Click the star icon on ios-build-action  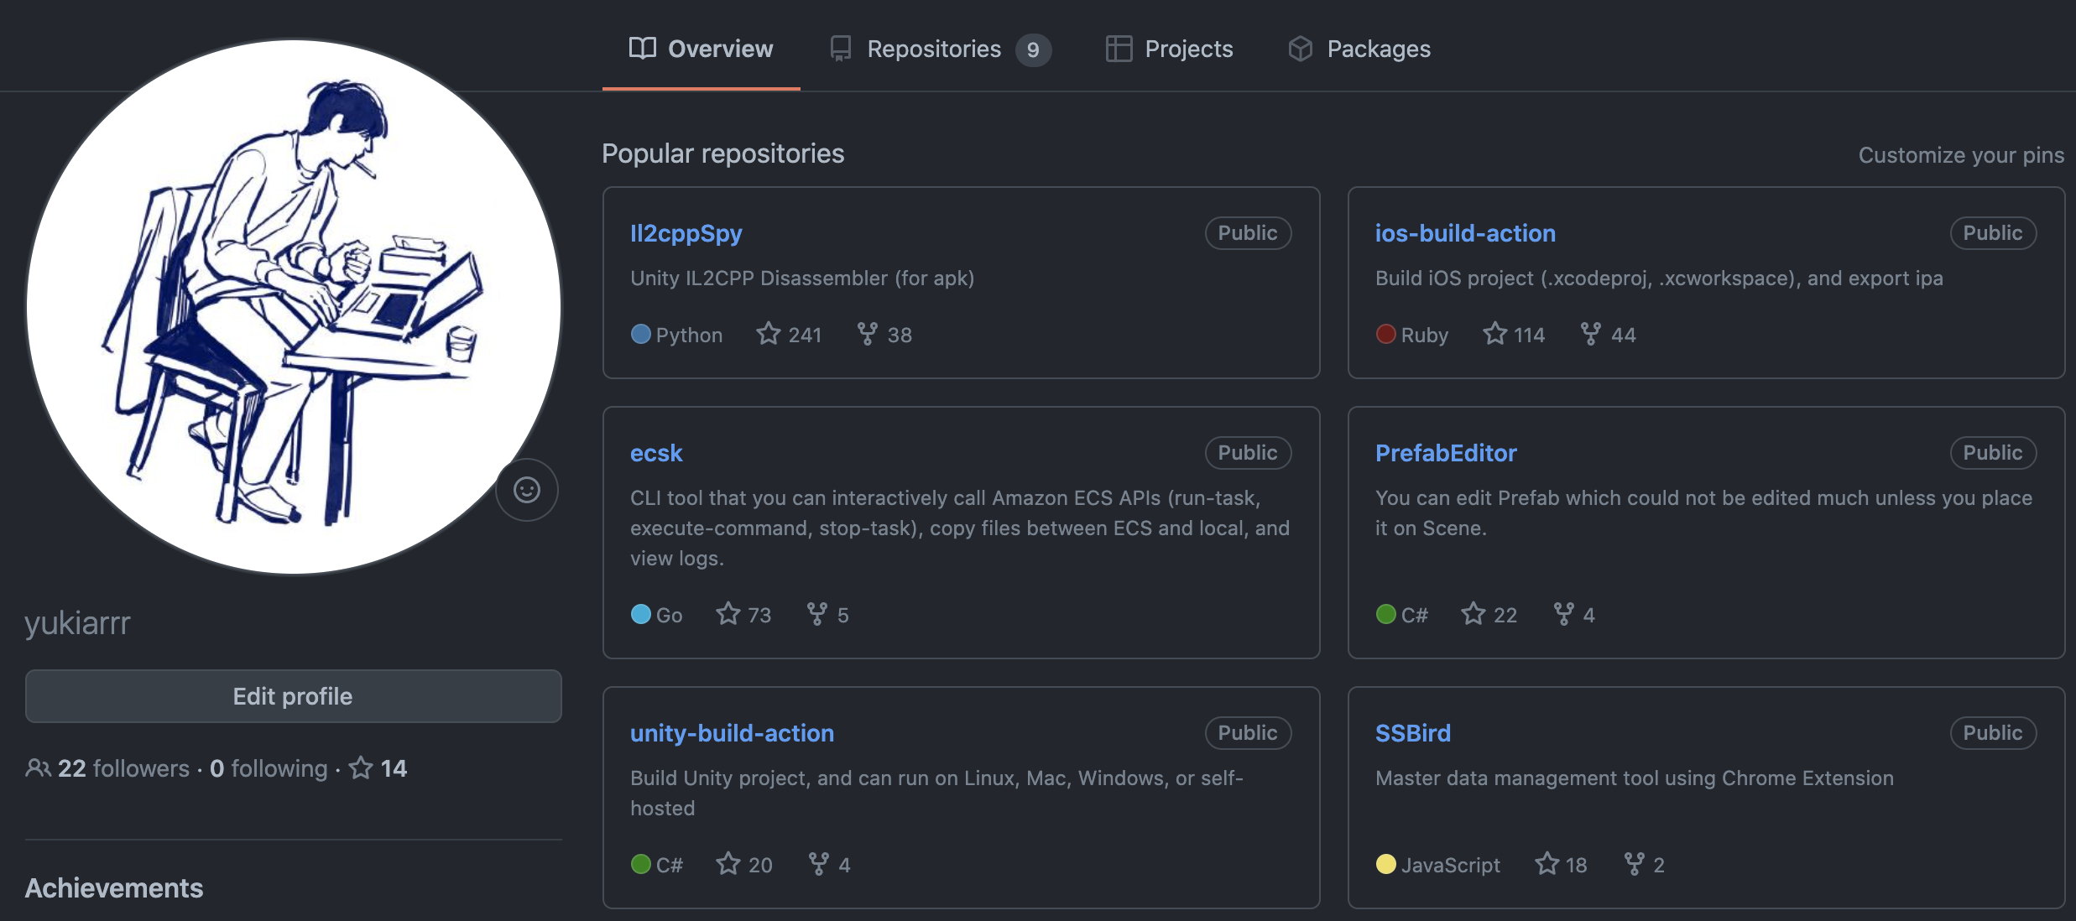tap(1495, 334)
